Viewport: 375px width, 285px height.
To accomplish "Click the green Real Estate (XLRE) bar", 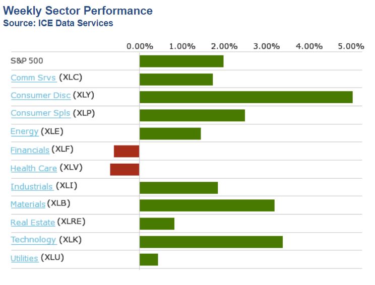I will [x=157, y=224].
